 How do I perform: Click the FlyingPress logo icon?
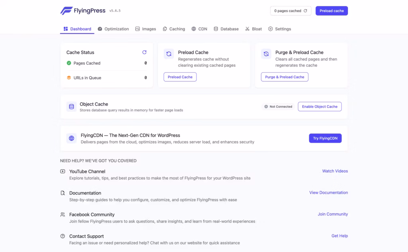pos(67,11)
